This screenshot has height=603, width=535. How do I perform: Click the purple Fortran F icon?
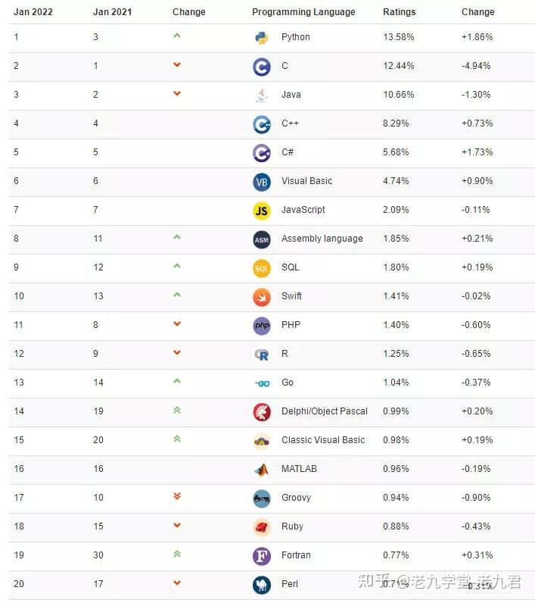(262, 556)
